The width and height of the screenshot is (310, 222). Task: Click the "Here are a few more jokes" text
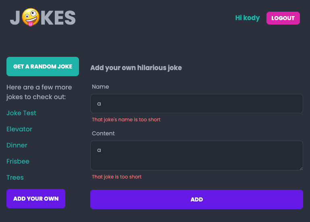pyautogui.click(x=39, y=92)
